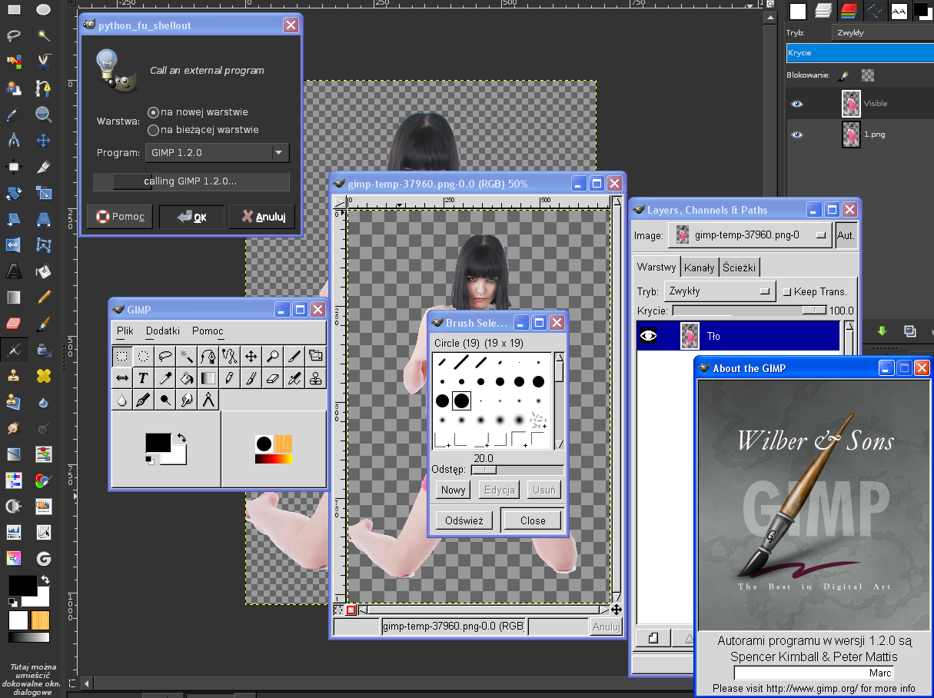This screenshot has height=698, width=934.
Task: Choose the Blend gradient tool in GIMP 1.2 toolbox
Action: (x=208, y=378)
